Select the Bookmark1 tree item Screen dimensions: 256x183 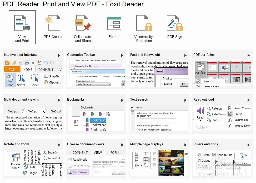[98, 120]
